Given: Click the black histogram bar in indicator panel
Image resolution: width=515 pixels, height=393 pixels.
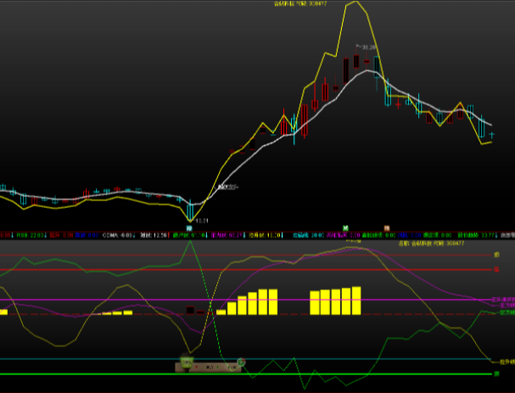Looking at the screenshot, I should 190,310.
